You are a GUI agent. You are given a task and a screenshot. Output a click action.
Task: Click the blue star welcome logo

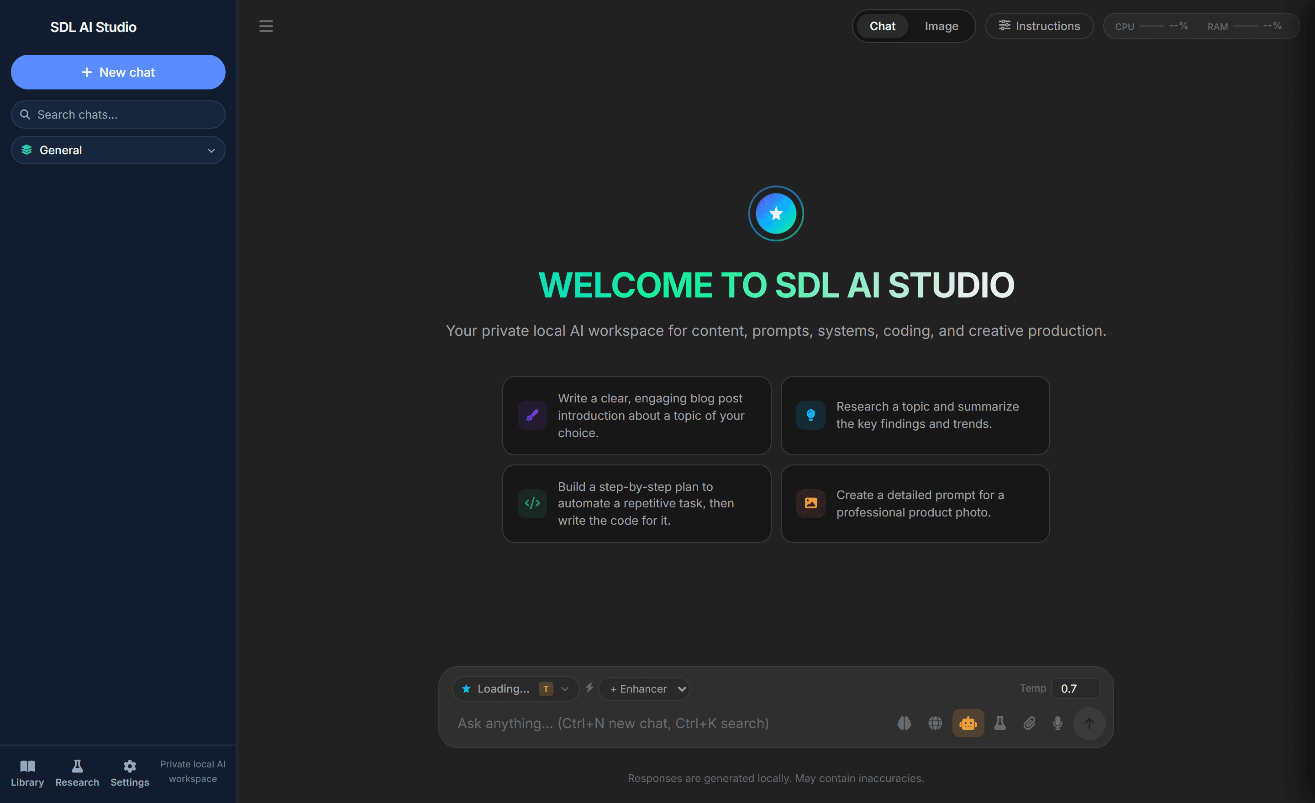point(776,213)
